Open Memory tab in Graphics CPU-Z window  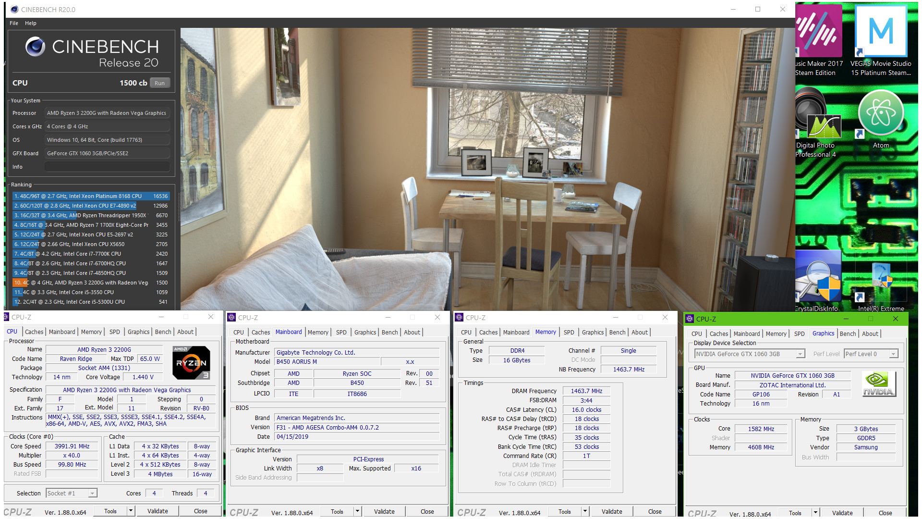point(776,334)
